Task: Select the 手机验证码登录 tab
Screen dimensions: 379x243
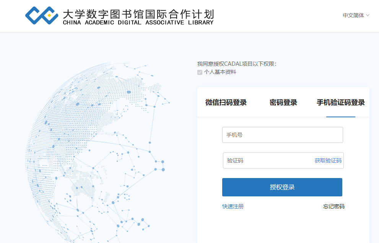Action: point(341,102)
